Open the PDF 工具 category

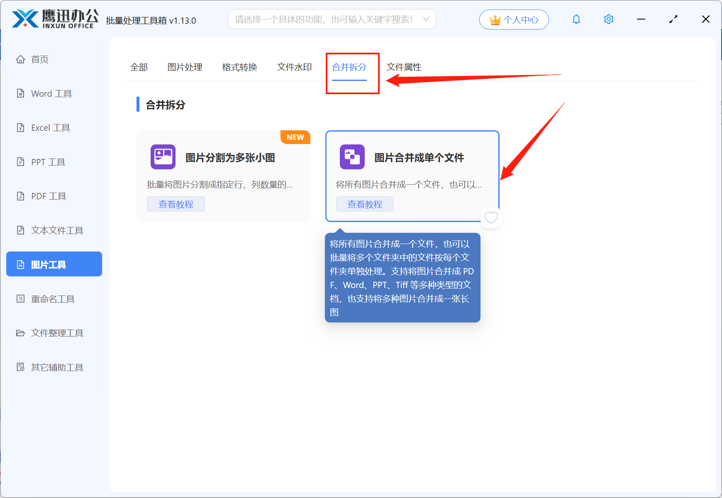click(x=48, y=196)
